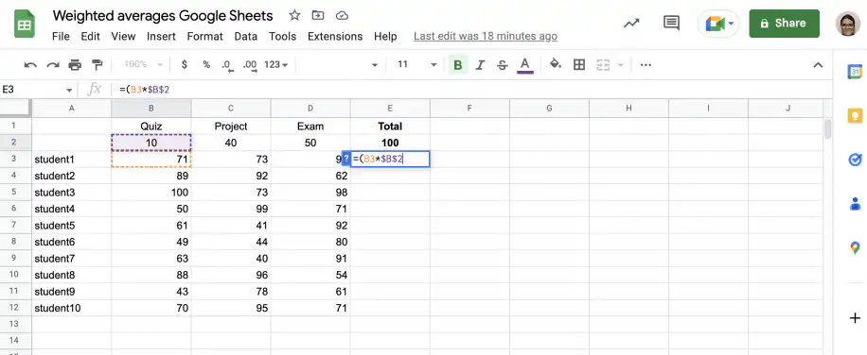Check the cloud document status icon
Viewport: 867px width, 355px height.
(x=343, y=15)
